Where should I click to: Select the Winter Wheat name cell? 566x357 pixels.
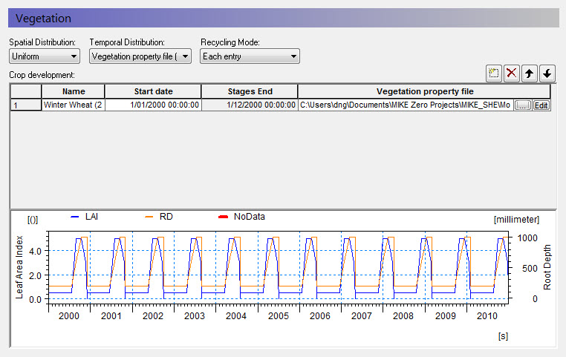pyautogui.click(x=74, y=105)
